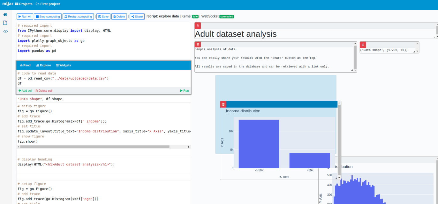Click the pd.read_csv code line
The width and height of the screenshot is (438, 204).
point(63,78)
